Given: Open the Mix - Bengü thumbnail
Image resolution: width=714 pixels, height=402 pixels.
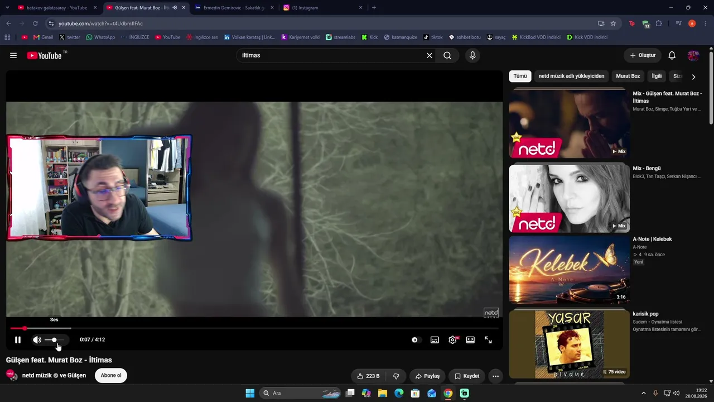Looking at the screenshot, I should tap(569, 198).
